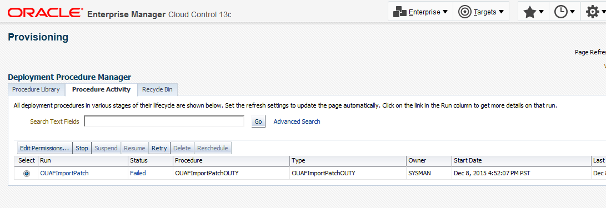Switch to the Procedure Library tab
Viewport: 606px width, 208px height.
[x=36, y=89]
